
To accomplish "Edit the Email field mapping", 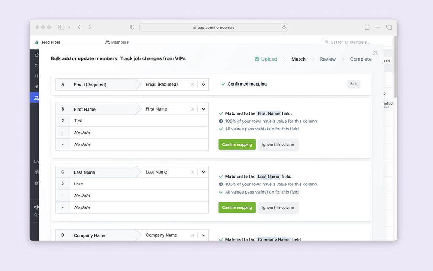I will [354, 84].
